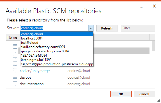The height and width of the screenshot is (103, 161).
Task: Pick test@cloud server option
Action: tap(57, 43)
